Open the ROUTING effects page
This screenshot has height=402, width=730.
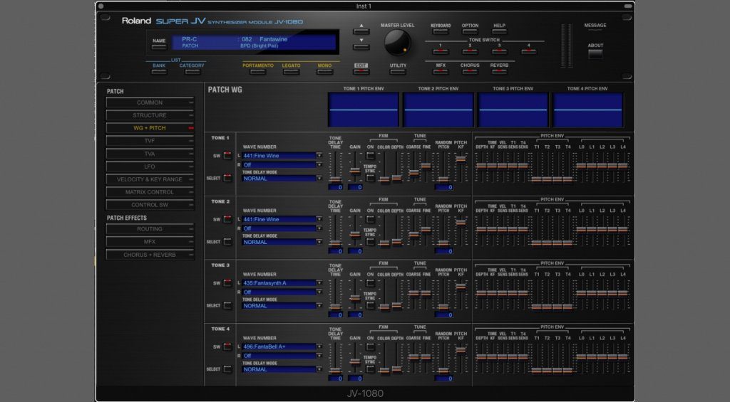click(x=150, y=229)
